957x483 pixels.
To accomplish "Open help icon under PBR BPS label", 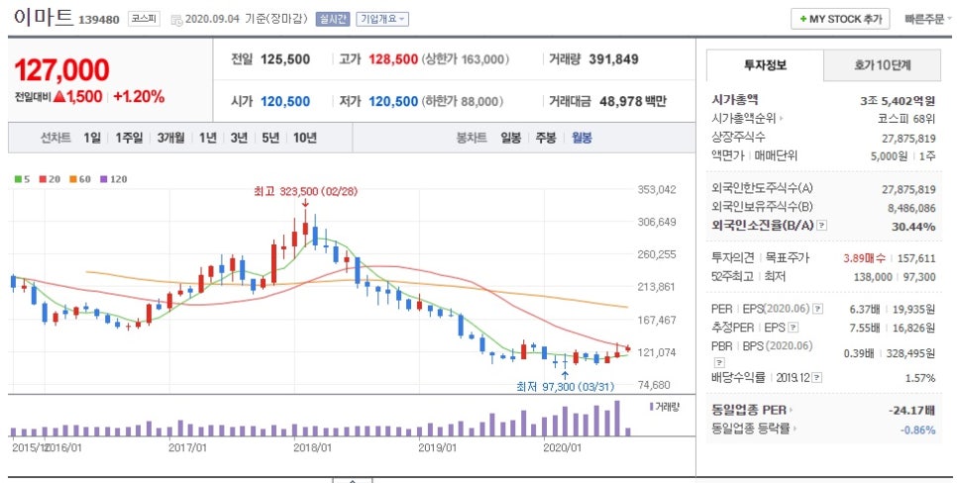I will (x=719, y=363).
